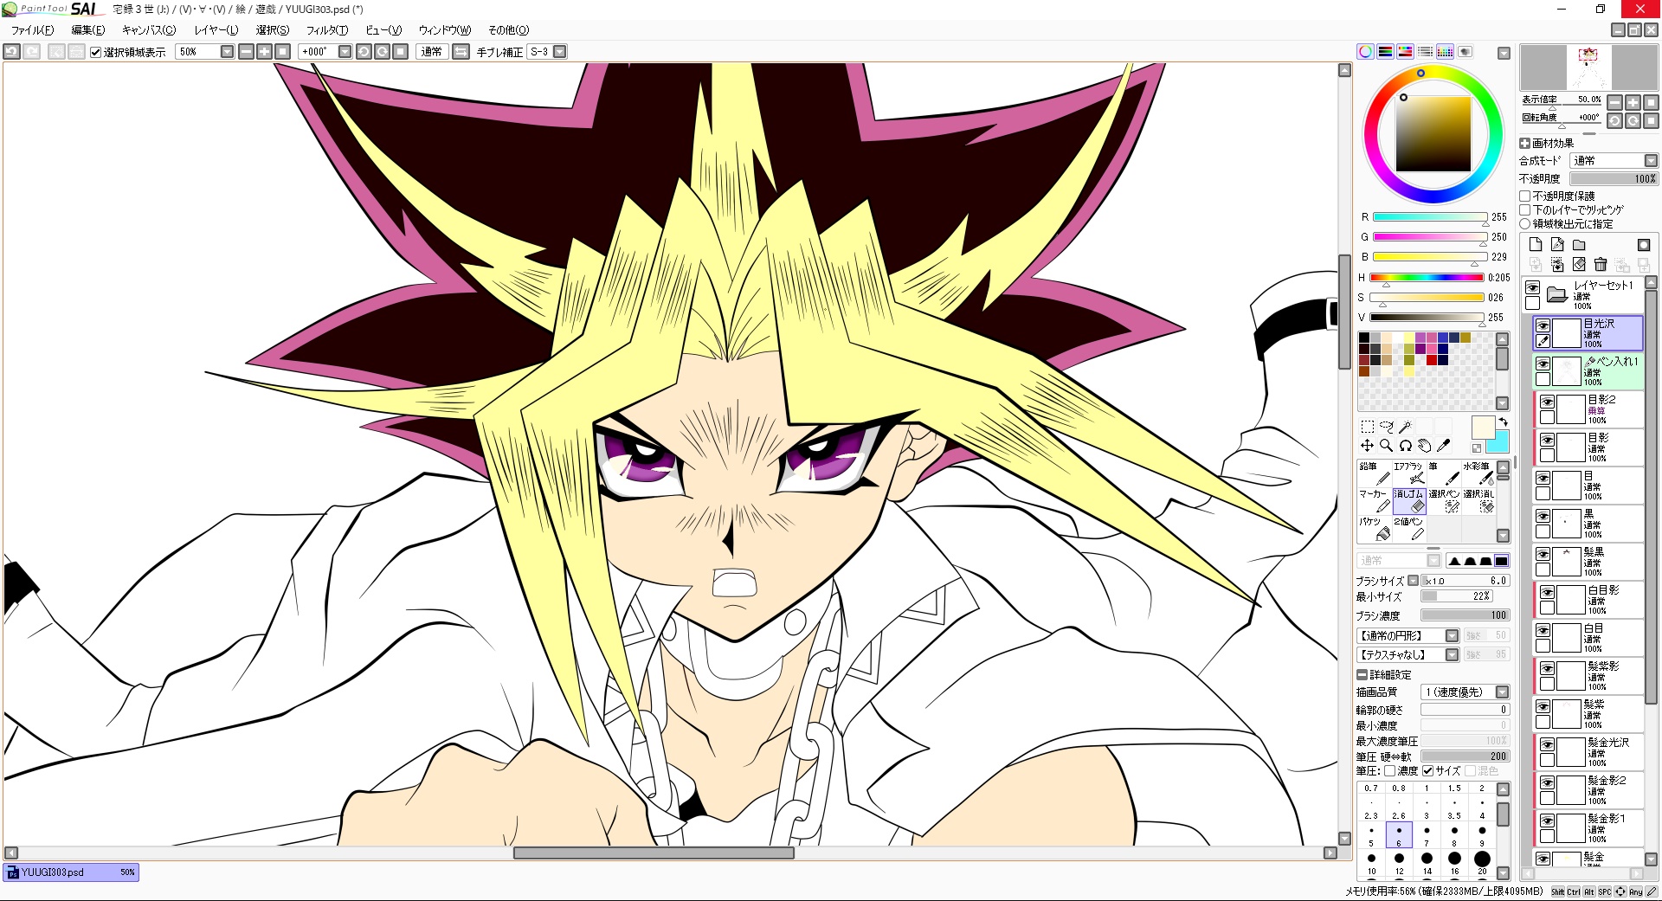Activate the zoom magnifier tool

[1386, 446]
